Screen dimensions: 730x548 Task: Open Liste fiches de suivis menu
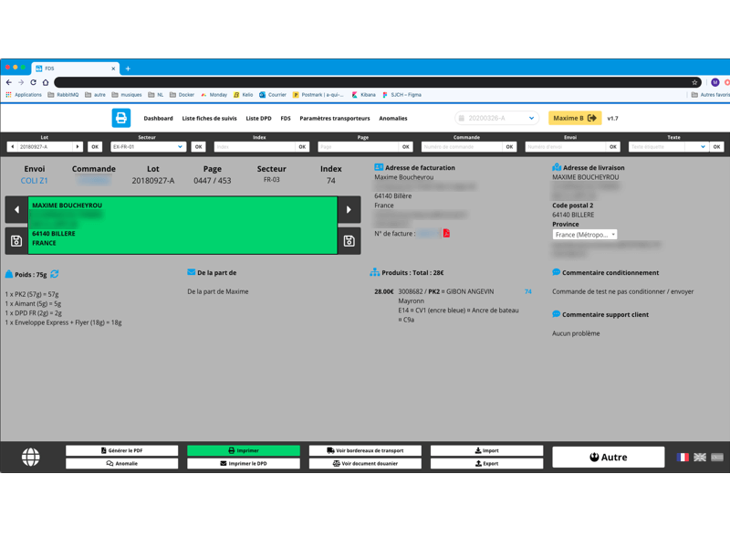pos(209,119)
